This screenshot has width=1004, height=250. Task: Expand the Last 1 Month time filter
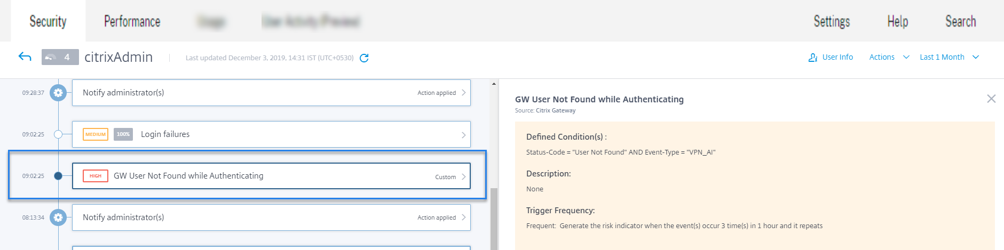coord(949,57)
